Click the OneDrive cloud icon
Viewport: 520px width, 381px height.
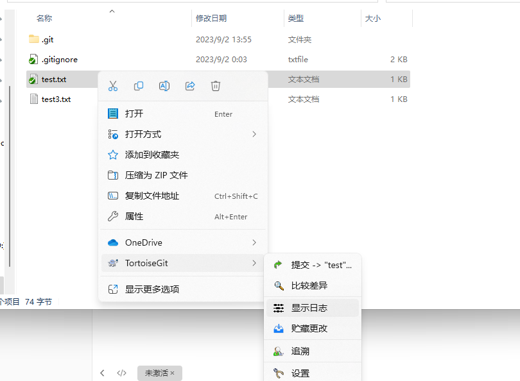coord(113,242)
